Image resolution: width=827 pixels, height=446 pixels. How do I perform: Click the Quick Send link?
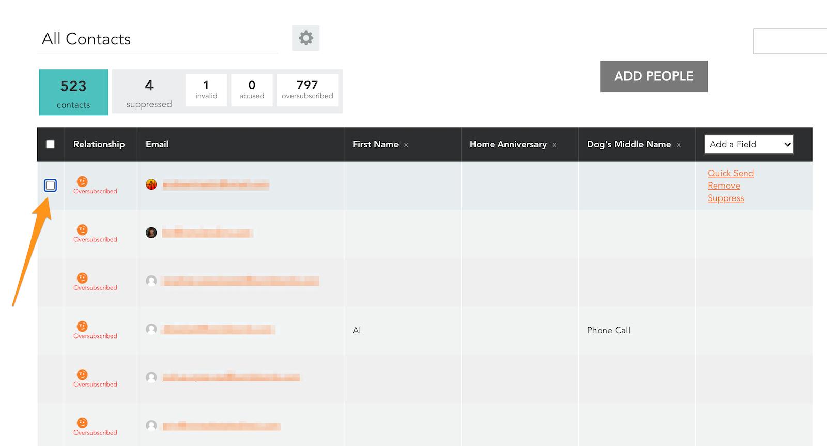point(731,173)
